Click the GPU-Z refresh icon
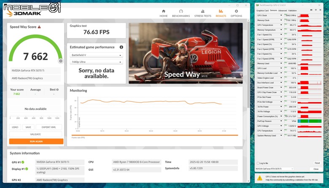Image resolution: width=329 pixels, height=188 pixels. [316, 10]
